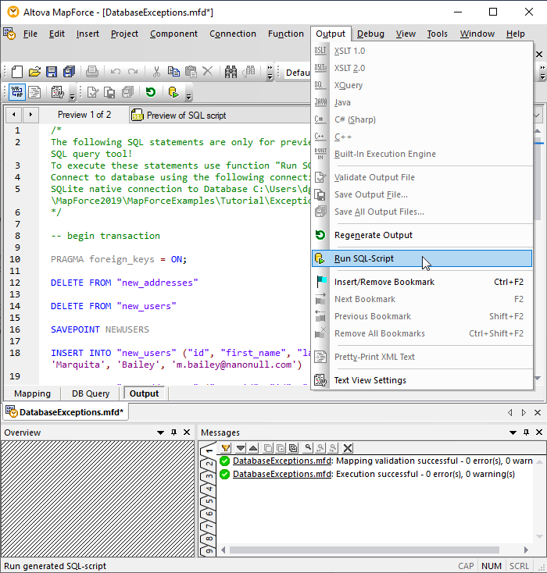Clear messages with the X icon
The height and width of the screenshot is (573, 547).
pos(348,448)
